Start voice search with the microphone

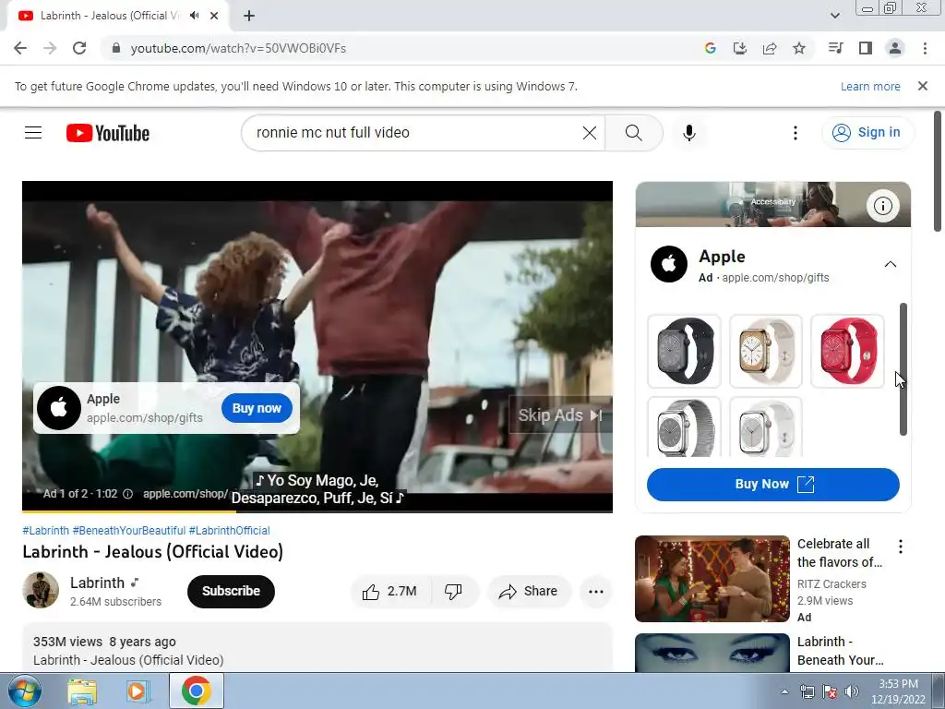click(x=688, y=133)
